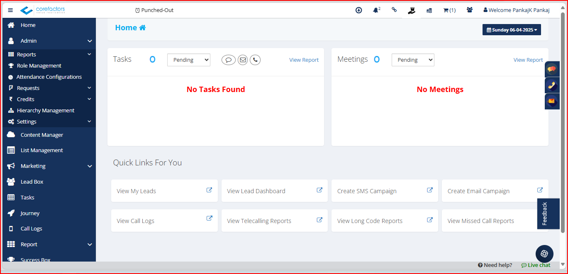Open the coins credits icon
This screenshot has width=568, height=274.
429,10
